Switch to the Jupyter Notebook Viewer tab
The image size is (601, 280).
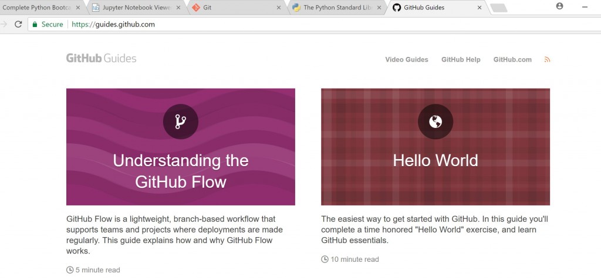click(x=137, y=8)
